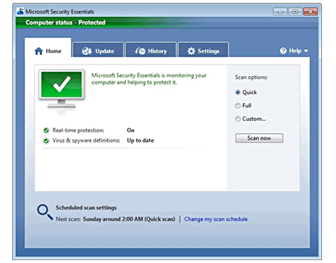Click the Help label text
This screenshot has height=263, width=336.
click(x=295, y=51)
